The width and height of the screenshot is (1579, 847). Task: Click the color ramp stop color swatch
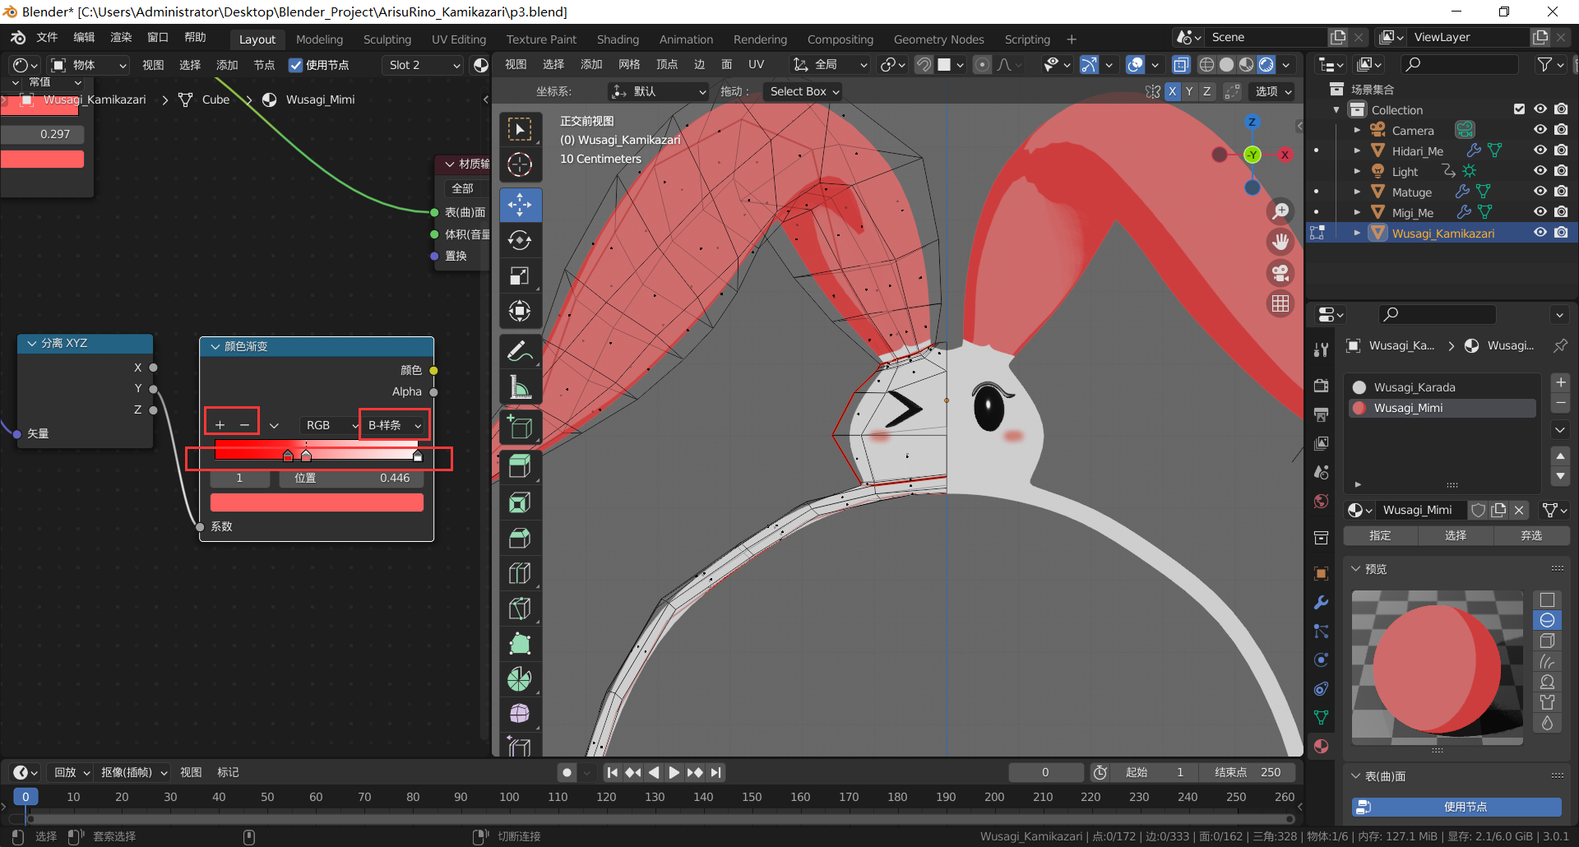317,502
